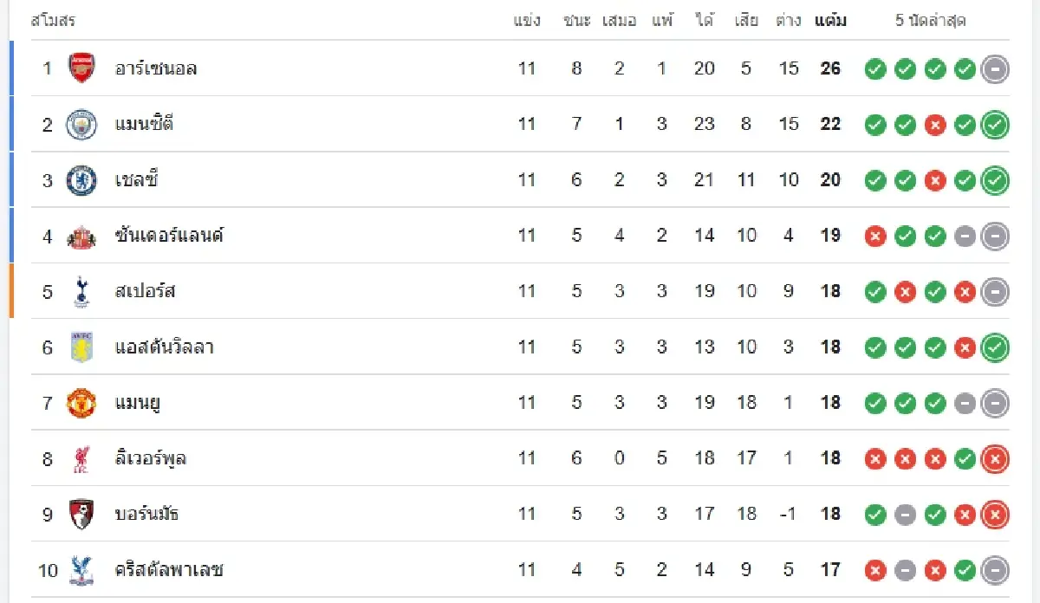Click the Tottenham Spurs club crest
1040x603 pixels.
(81, 291)
